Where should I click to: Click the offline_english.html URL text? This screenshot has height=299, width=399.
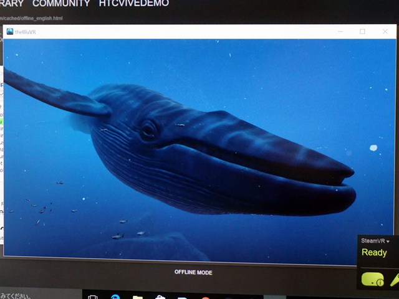(31, 18)
